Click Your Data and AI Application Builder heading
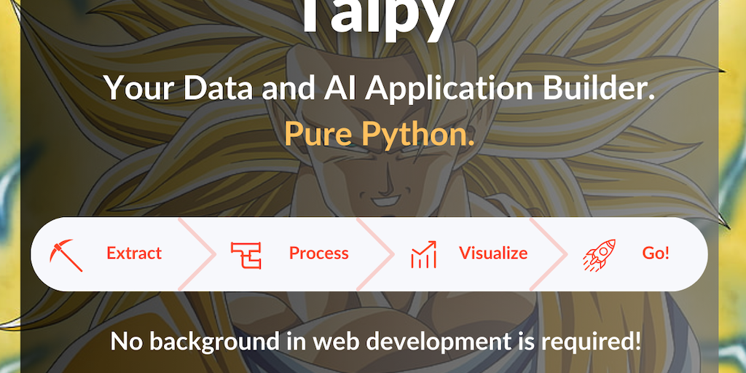This screenshot has width=746, height=373. click(x=379, y=88)
